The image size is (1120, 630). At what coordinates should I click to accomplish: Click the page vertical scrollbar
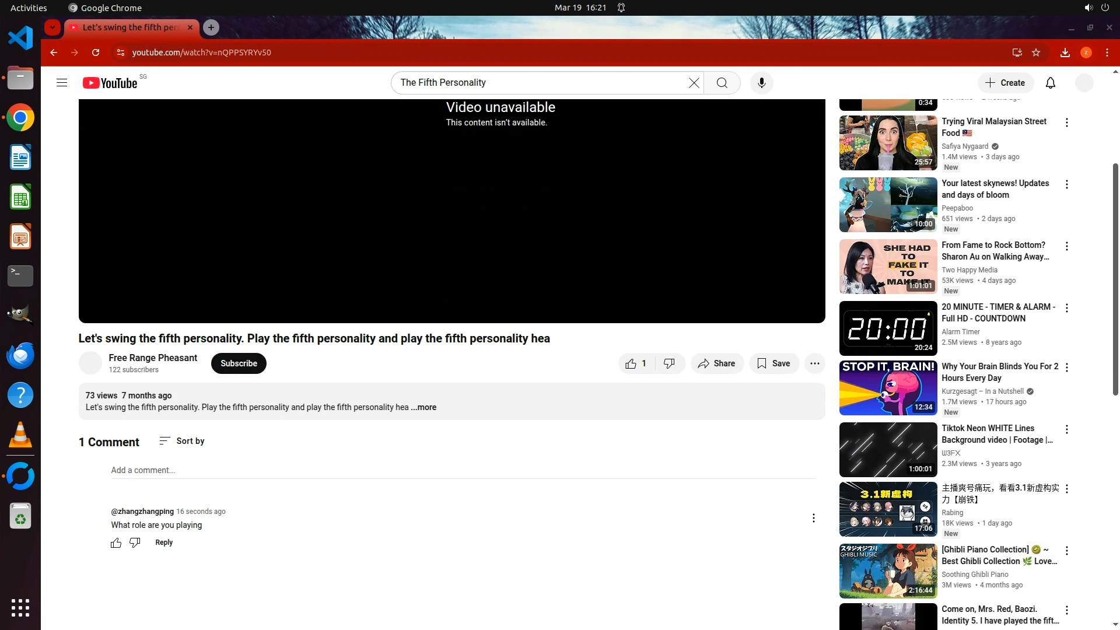click(1115, 280)
